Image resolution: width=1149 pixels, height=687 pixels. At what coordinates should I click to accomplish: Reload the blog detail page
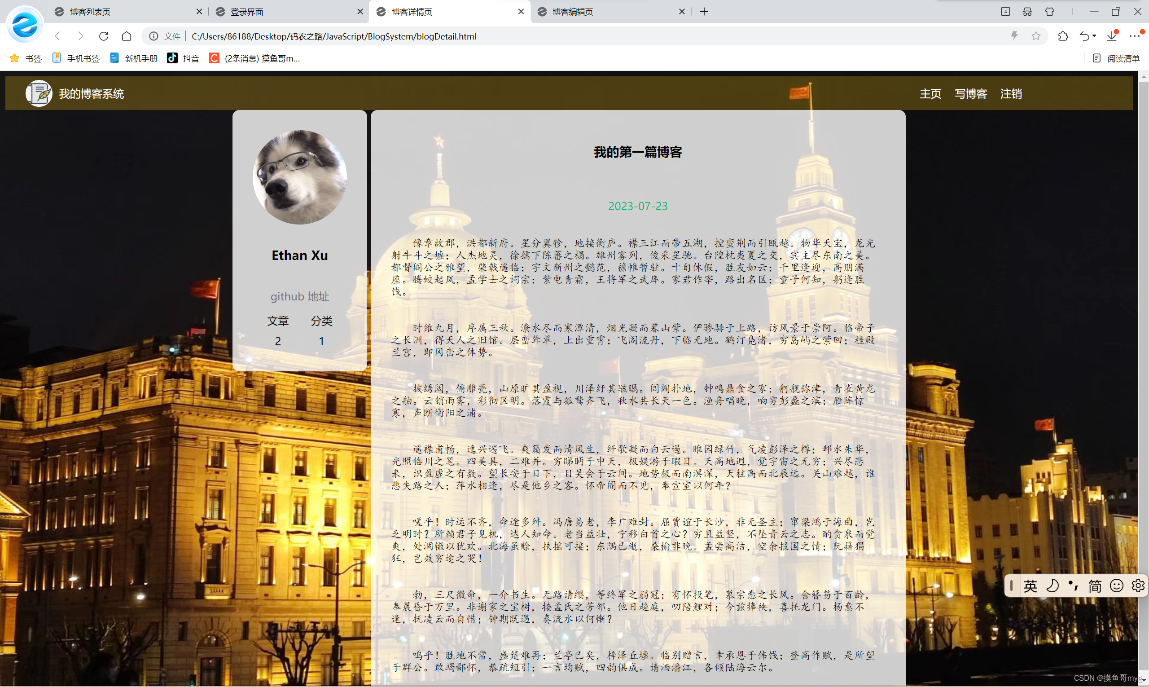[104, 36]
